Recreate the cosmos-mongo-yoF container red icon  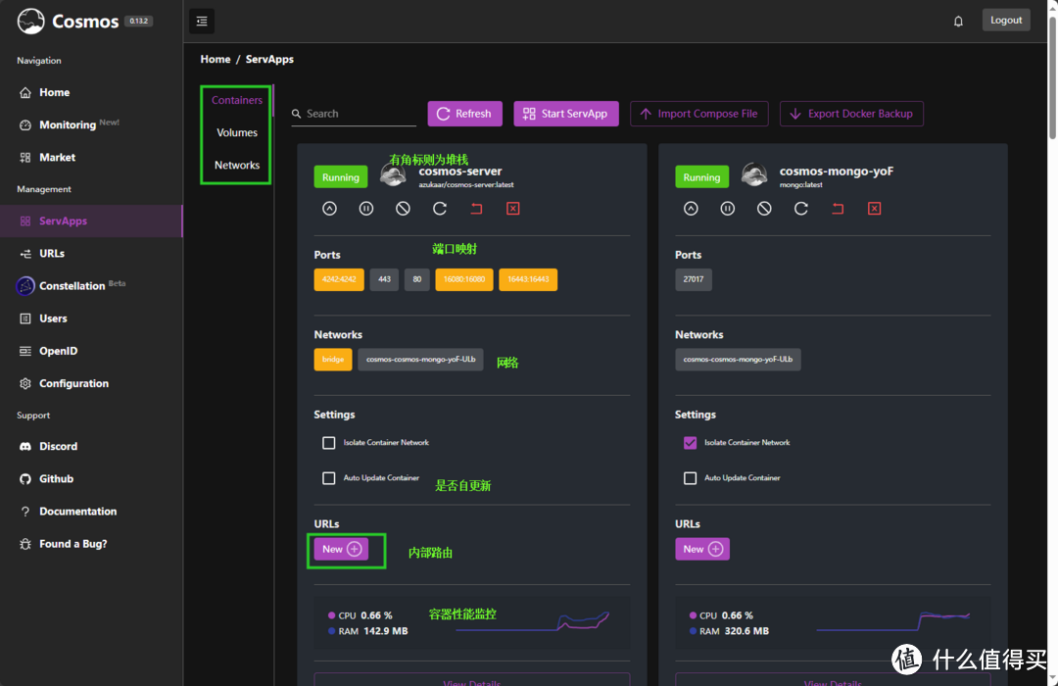(x=838, y=209)
